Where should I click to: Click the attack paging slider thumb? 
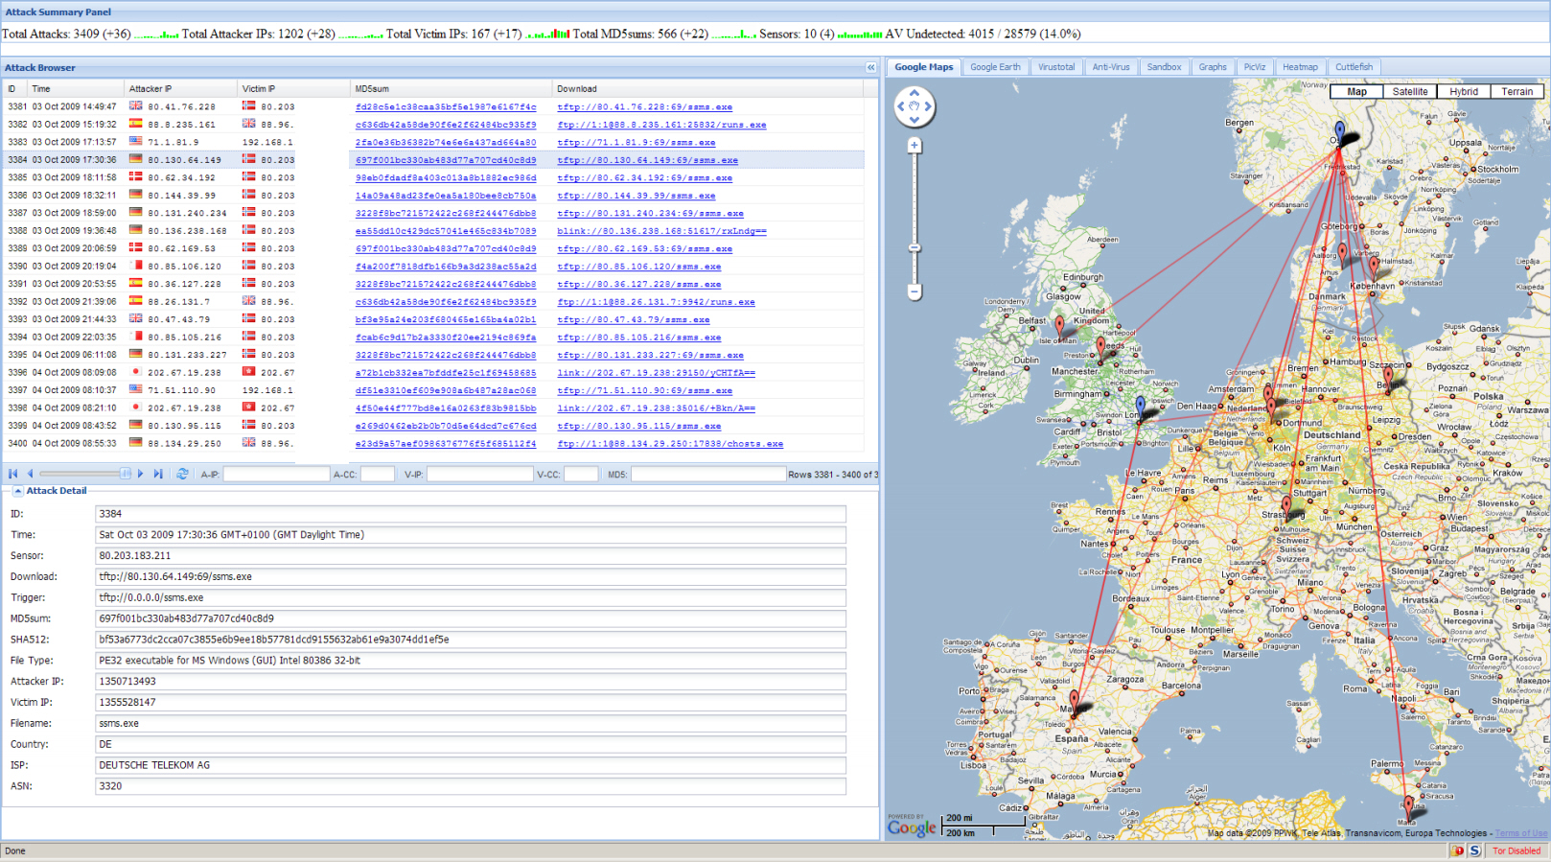[125, 474]
